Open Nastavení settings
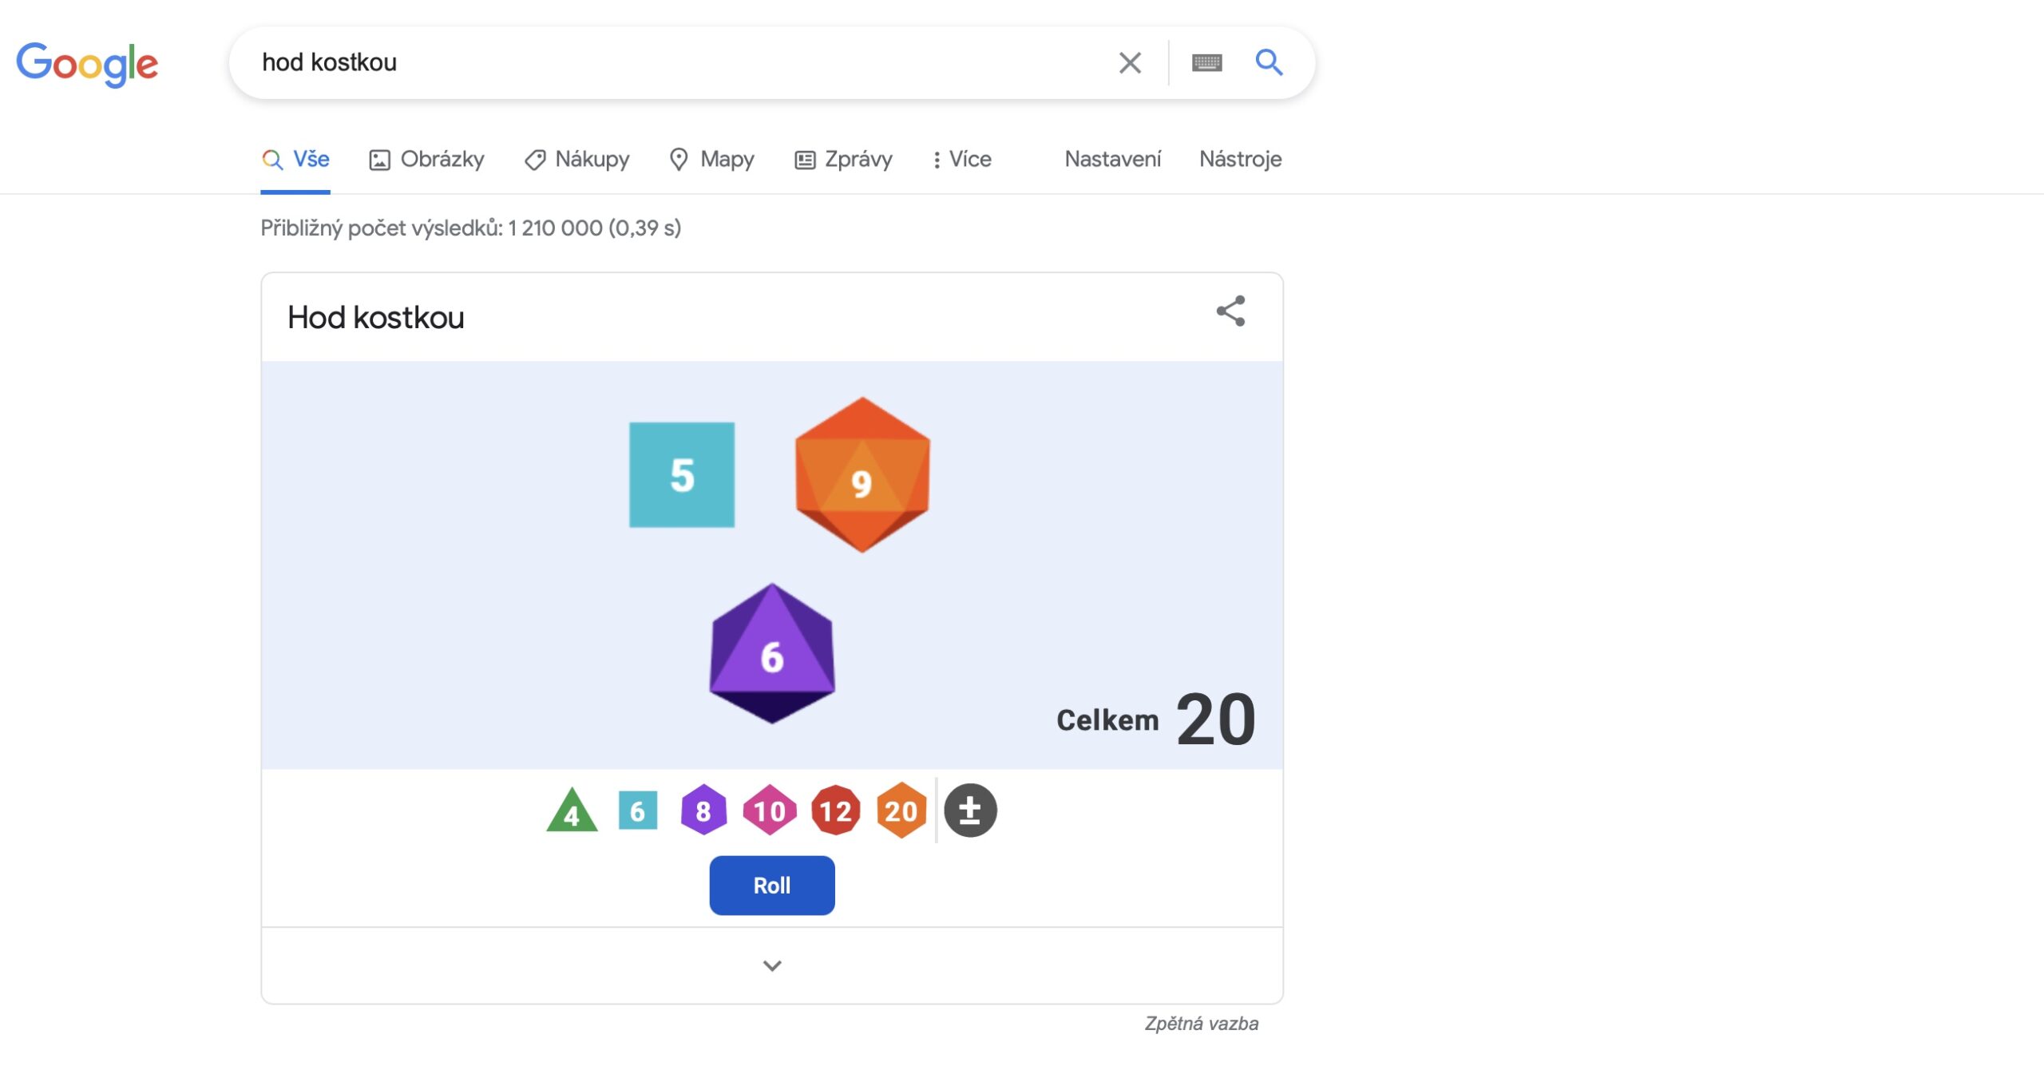This screenshot has height=1074, width=2044. (1112, 159)
